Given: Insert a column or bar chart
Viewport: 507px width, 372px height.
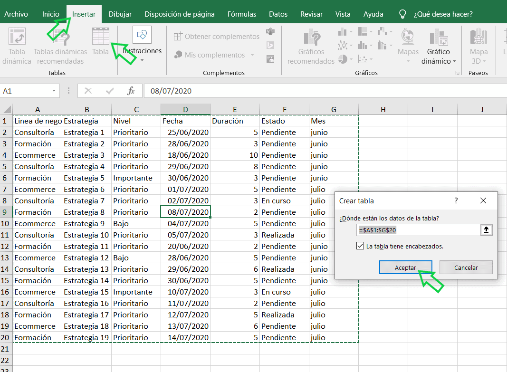Looking at the screenshot, I should coord(345,32).
